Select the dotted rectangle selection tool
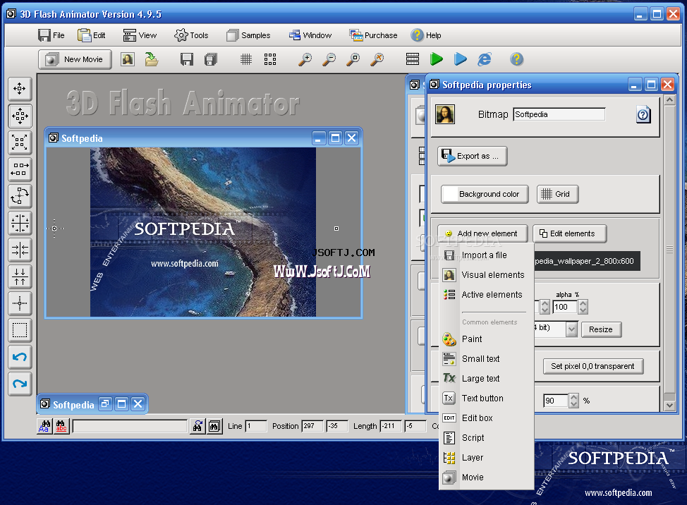 click(20, 330)
